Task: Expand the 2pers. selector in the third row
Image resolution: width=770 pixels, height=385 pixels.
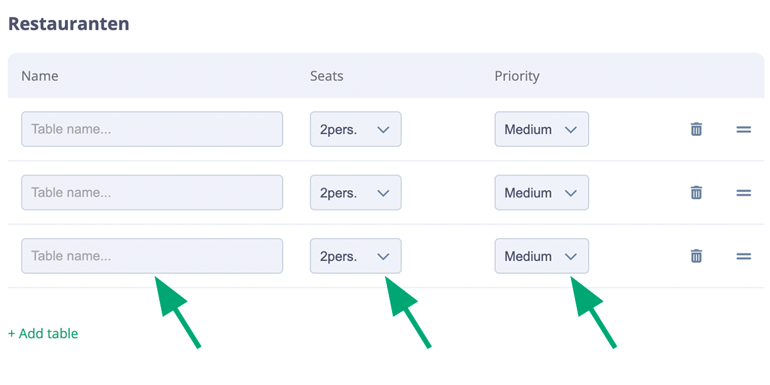Action: [x=355, y=256]
